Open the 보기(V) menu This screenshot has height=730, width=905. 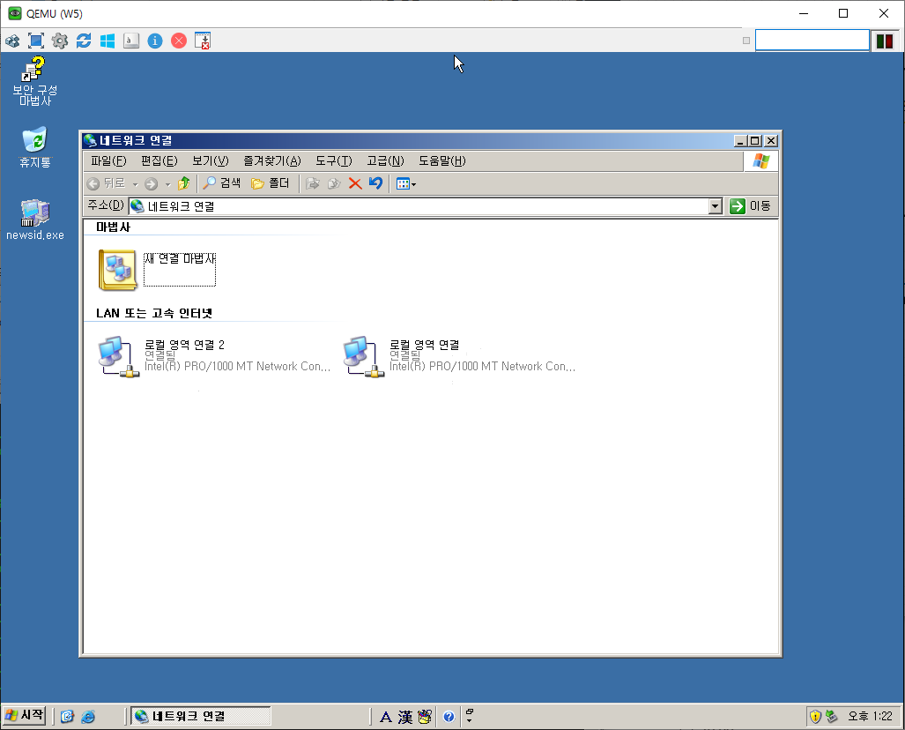point(210,161)
